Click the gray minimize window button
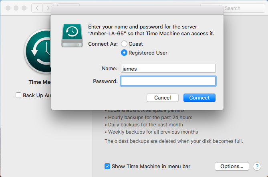 16,8
